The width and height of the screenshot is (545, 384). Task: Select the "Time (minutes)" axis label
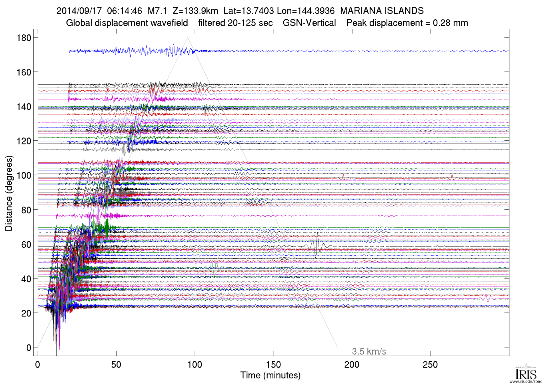tap(270, 376)
